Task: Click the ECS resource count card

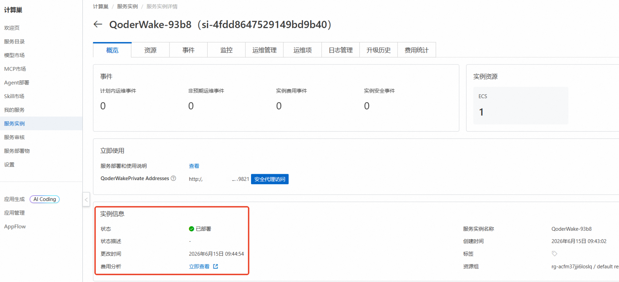Action: coord(521,106)
